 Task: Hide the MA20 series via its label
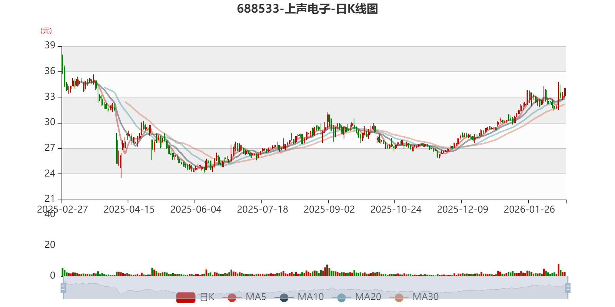[368, 297]
